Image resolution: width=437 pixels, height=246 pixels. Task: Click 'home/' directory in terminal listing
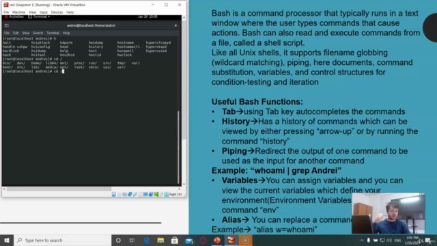pyautogui.click(x=36, y=63)
